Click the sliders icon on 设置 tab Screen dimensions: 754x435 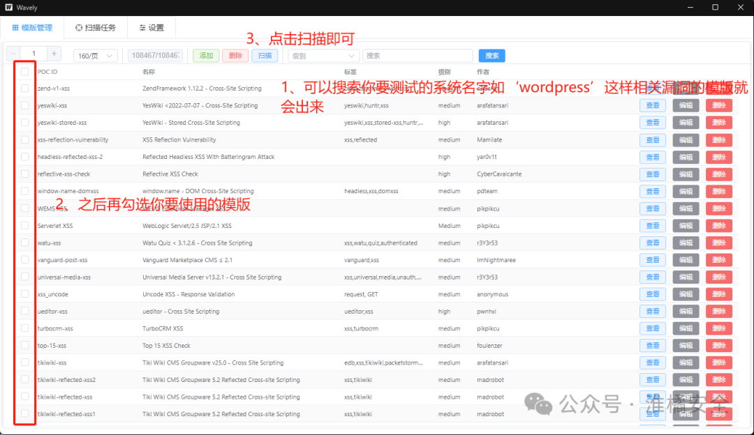142,28
